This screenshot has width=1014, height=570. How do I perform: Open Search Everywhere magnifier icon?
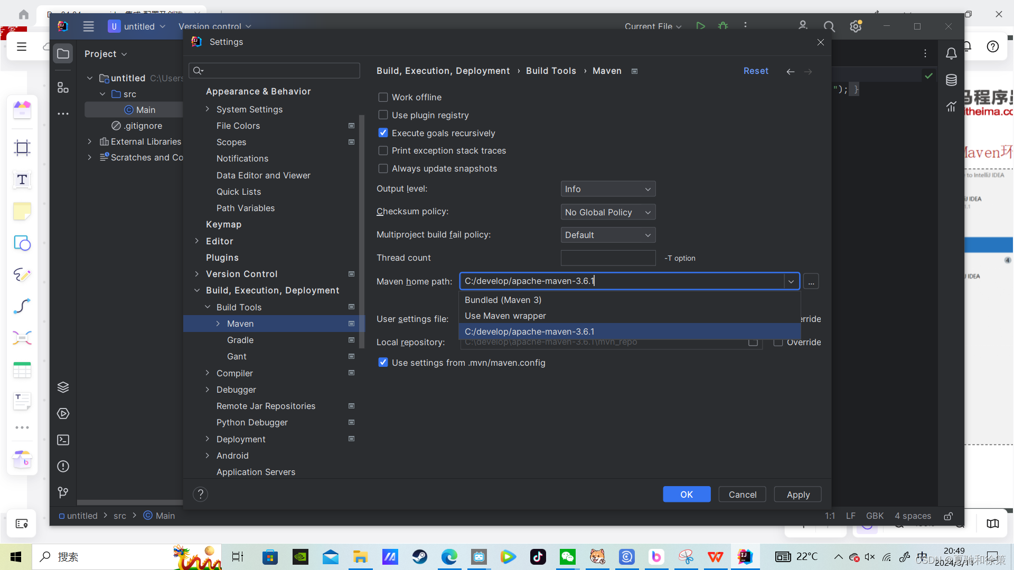[829, 26]
